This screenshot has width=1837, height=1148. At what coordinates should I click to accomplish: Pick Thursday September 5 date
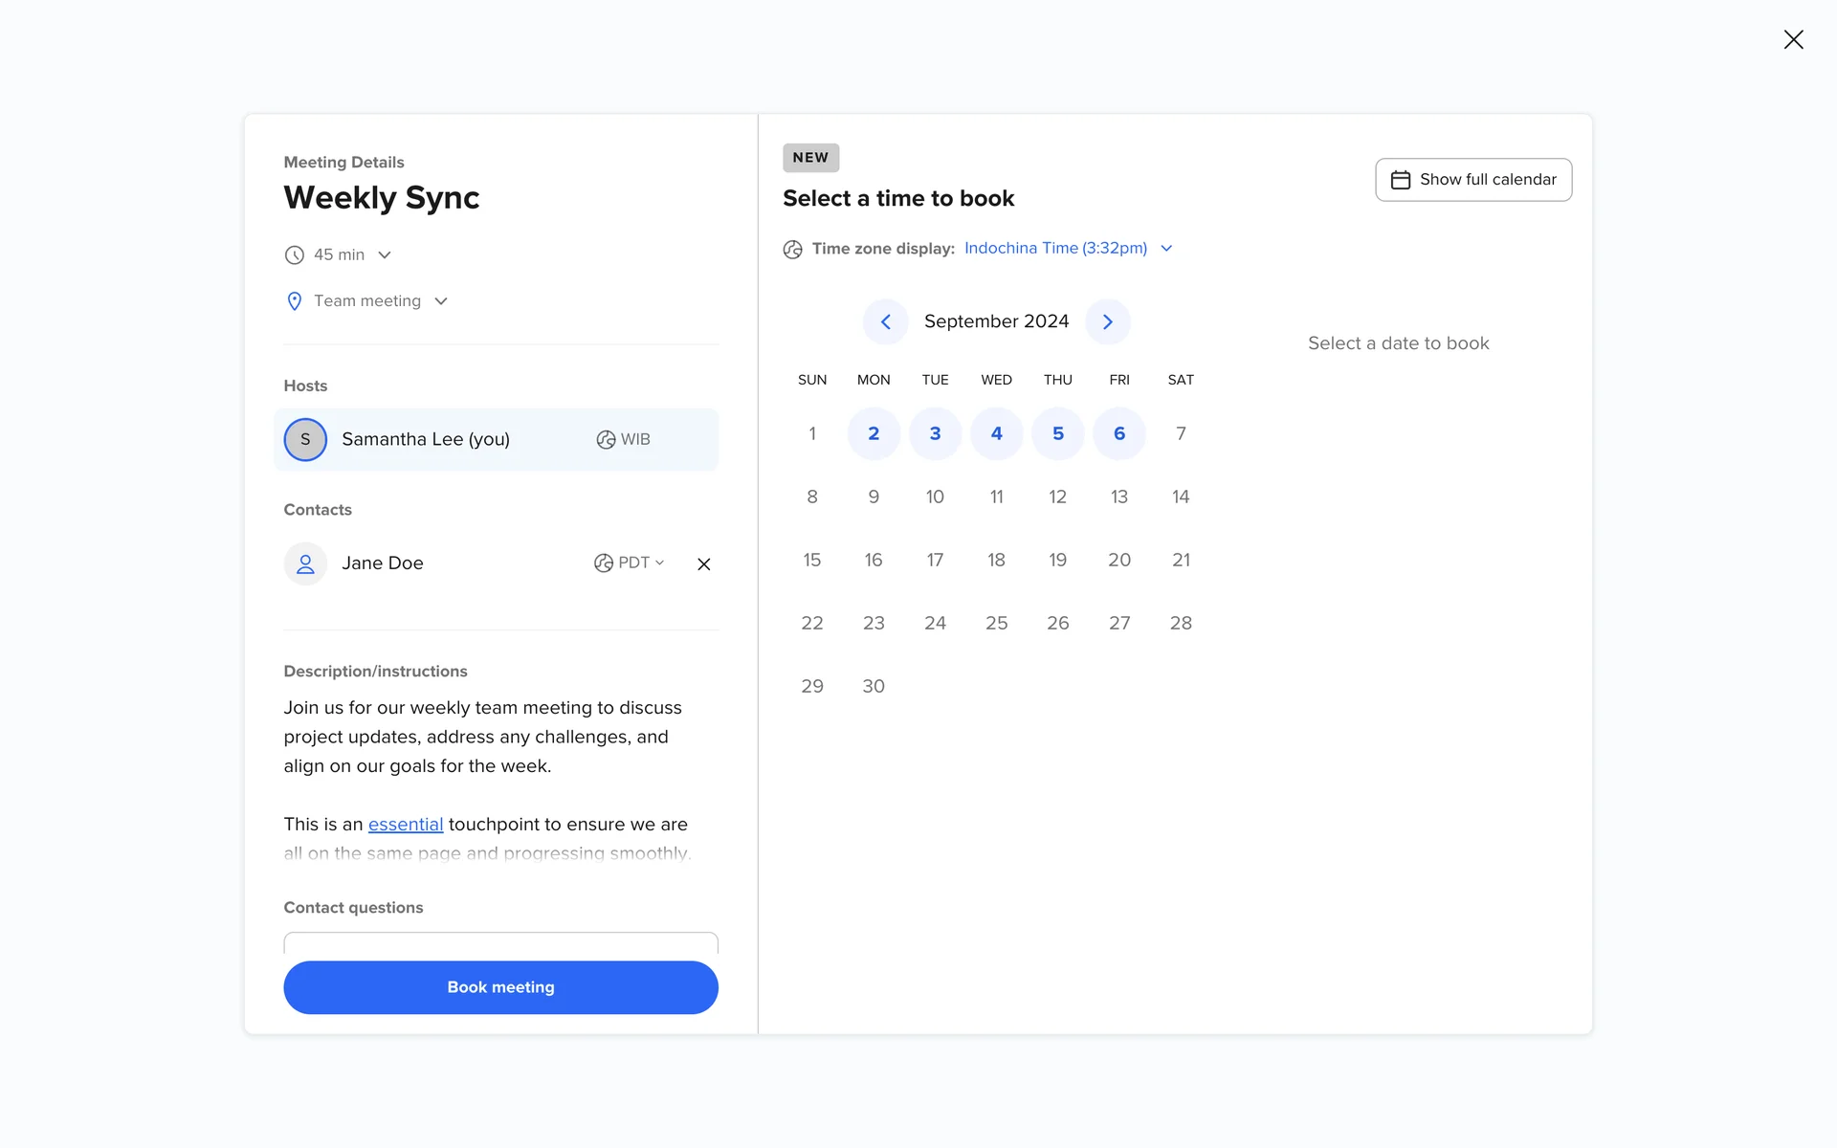click(x=1057, y=433)
